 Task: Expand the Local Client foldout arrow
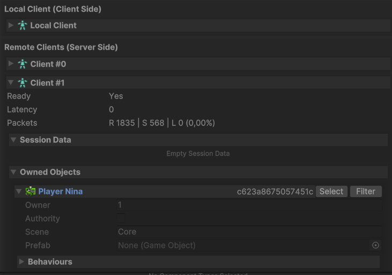(11, 25)
